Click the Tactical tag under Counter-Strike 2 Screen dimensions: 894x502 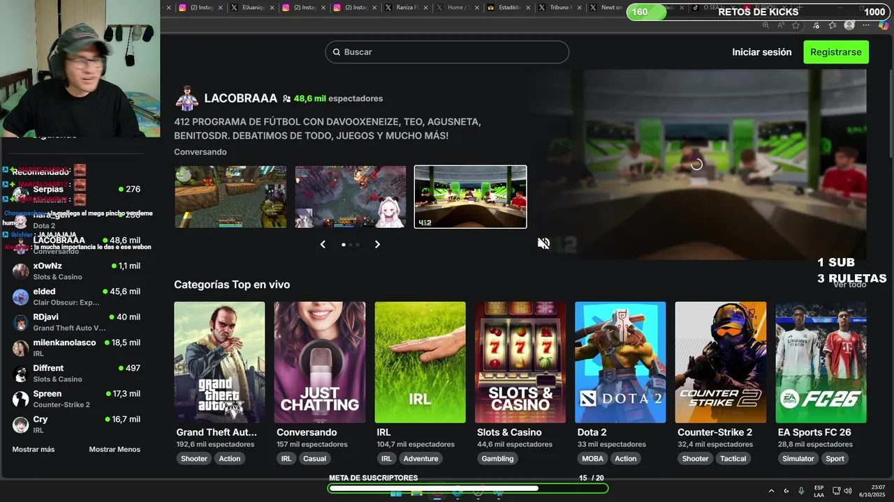point(733,459)
